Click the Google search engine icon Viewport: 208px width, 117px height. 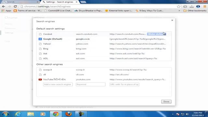tap(40, 39)
